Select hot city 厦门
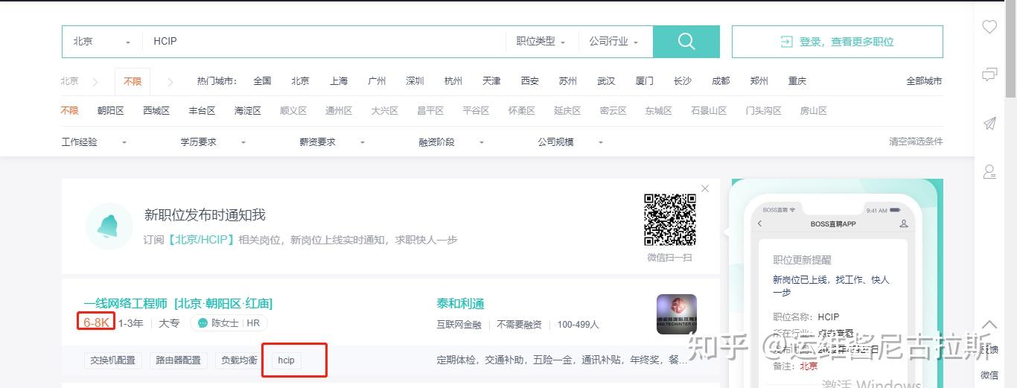Screen dimensions: 1017x388 point(645,81)
